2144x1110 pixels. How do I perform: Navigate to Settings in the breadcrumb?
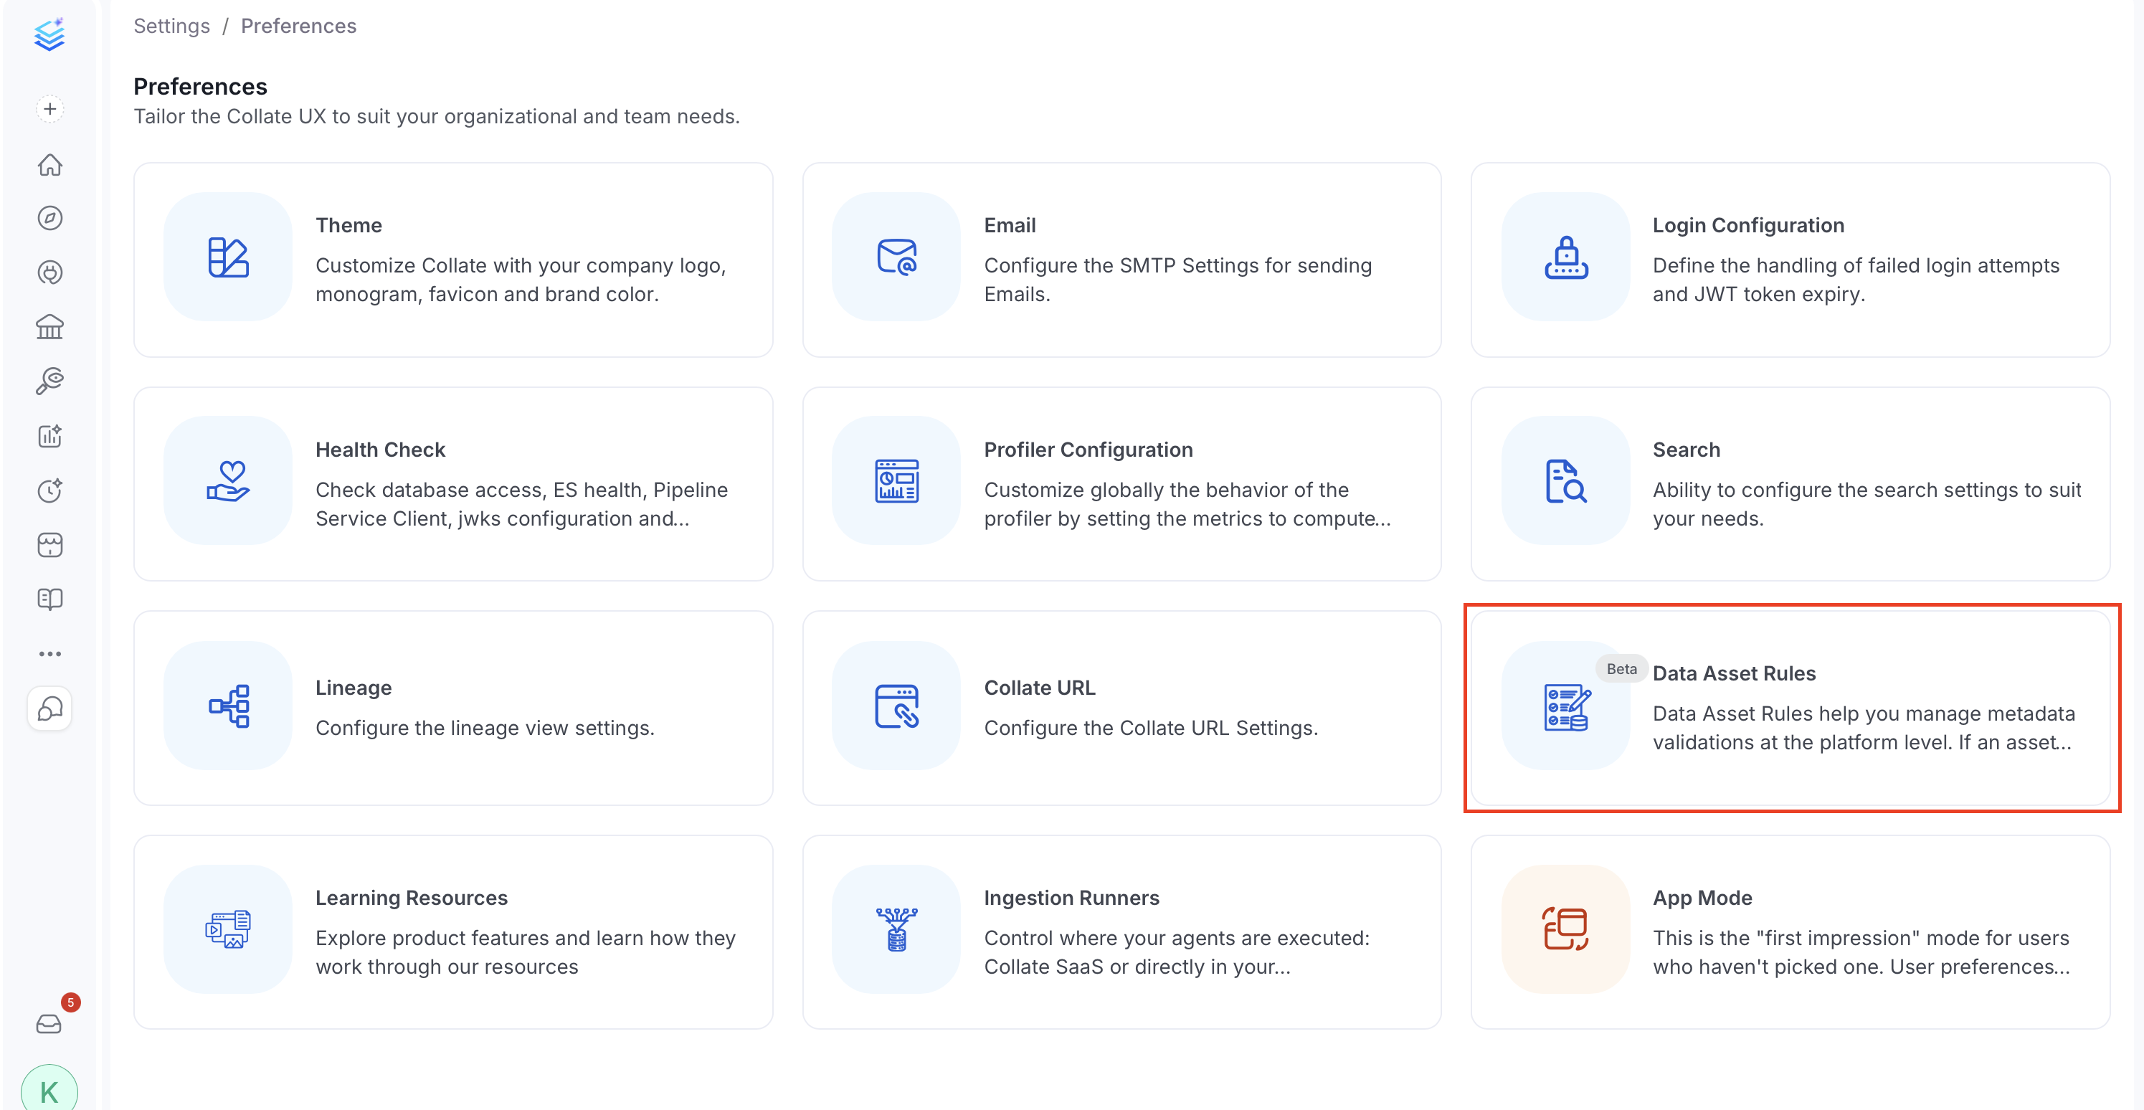pos(171,26)
